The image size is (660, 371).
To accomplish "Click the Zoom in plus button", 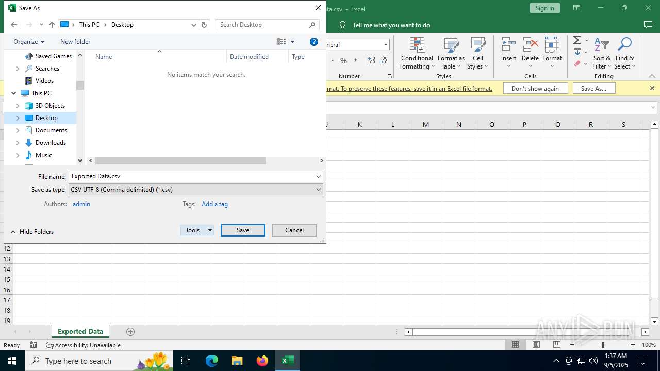I will (x=633, y=345).
